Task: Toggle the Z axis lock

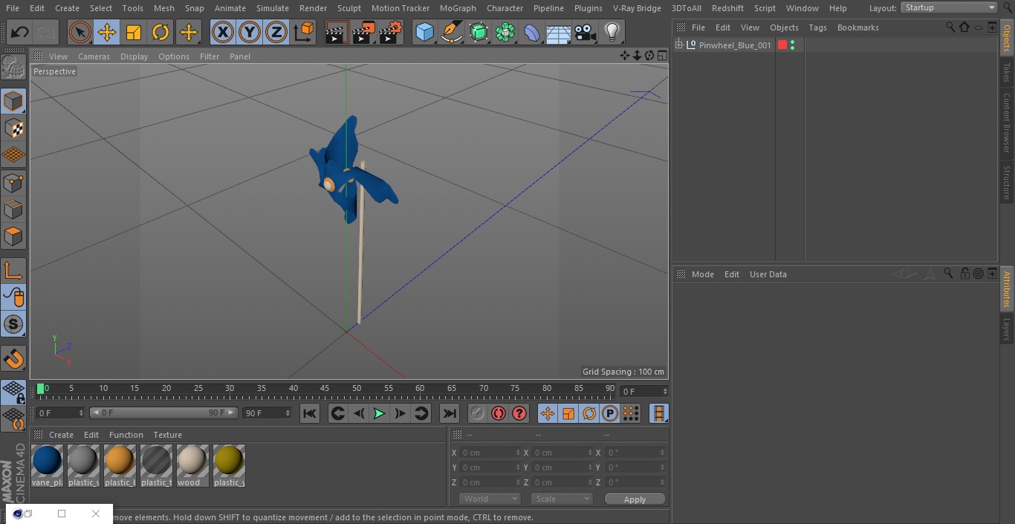Action: (x=276, y=32)
